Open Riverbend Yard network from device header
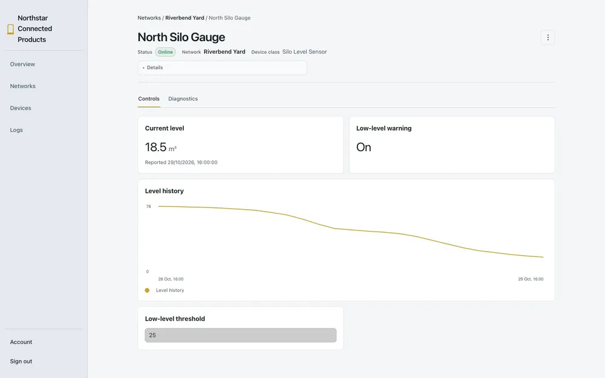Screen dimensions: 605x378 tap(224, 51)
